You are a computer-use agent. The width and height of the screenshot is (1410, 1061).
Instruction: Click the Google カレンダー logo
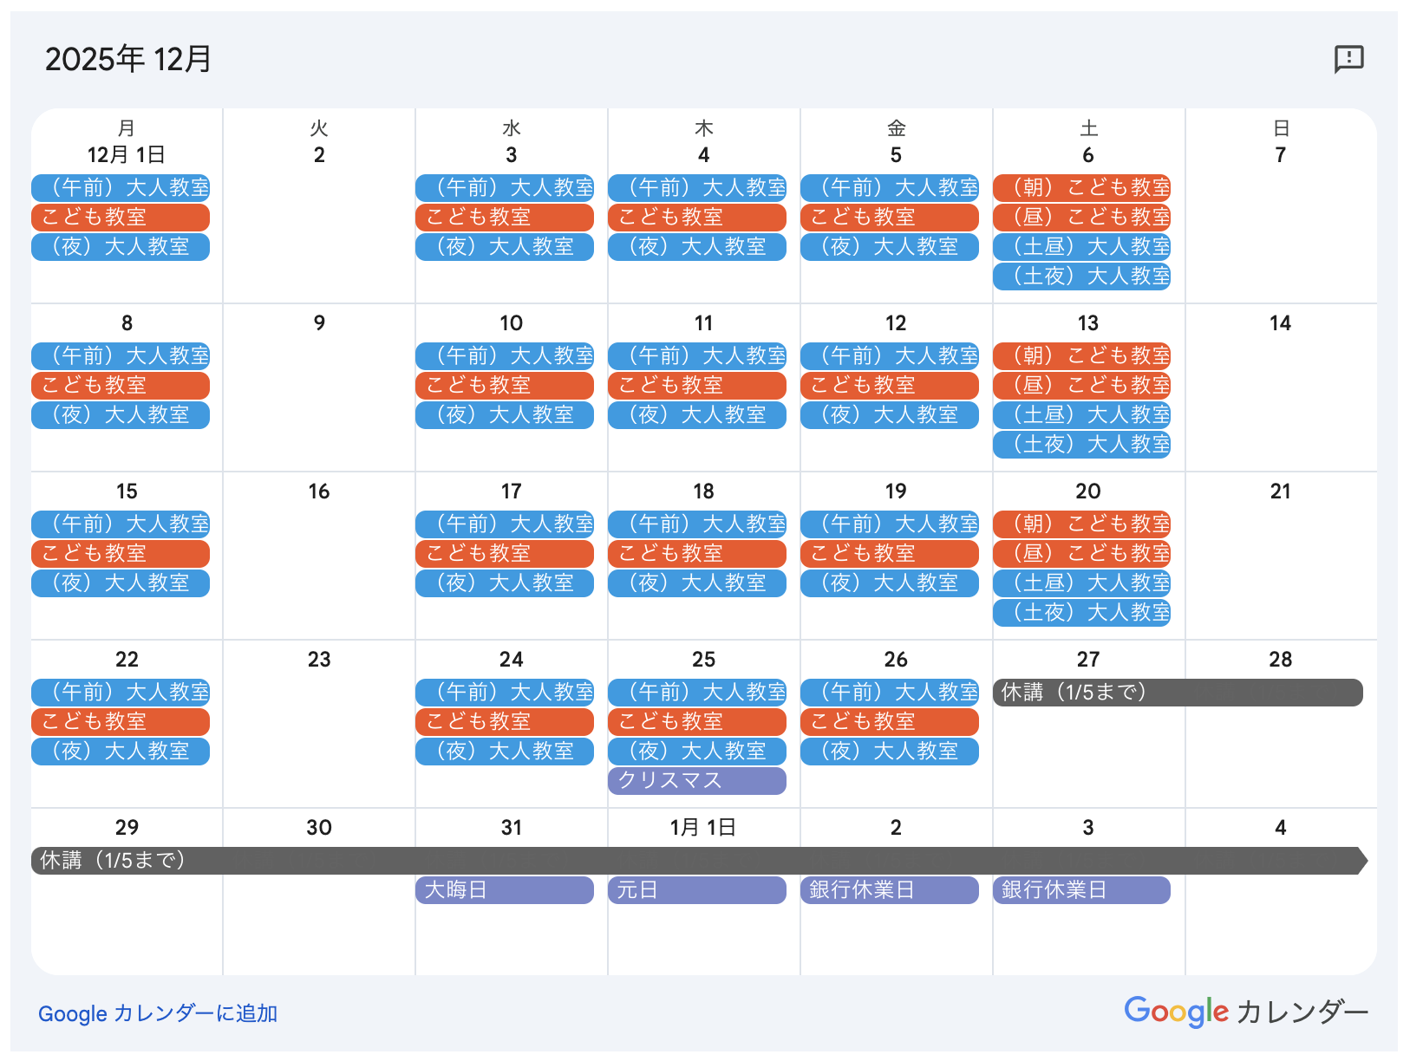pos(1245,1012)
